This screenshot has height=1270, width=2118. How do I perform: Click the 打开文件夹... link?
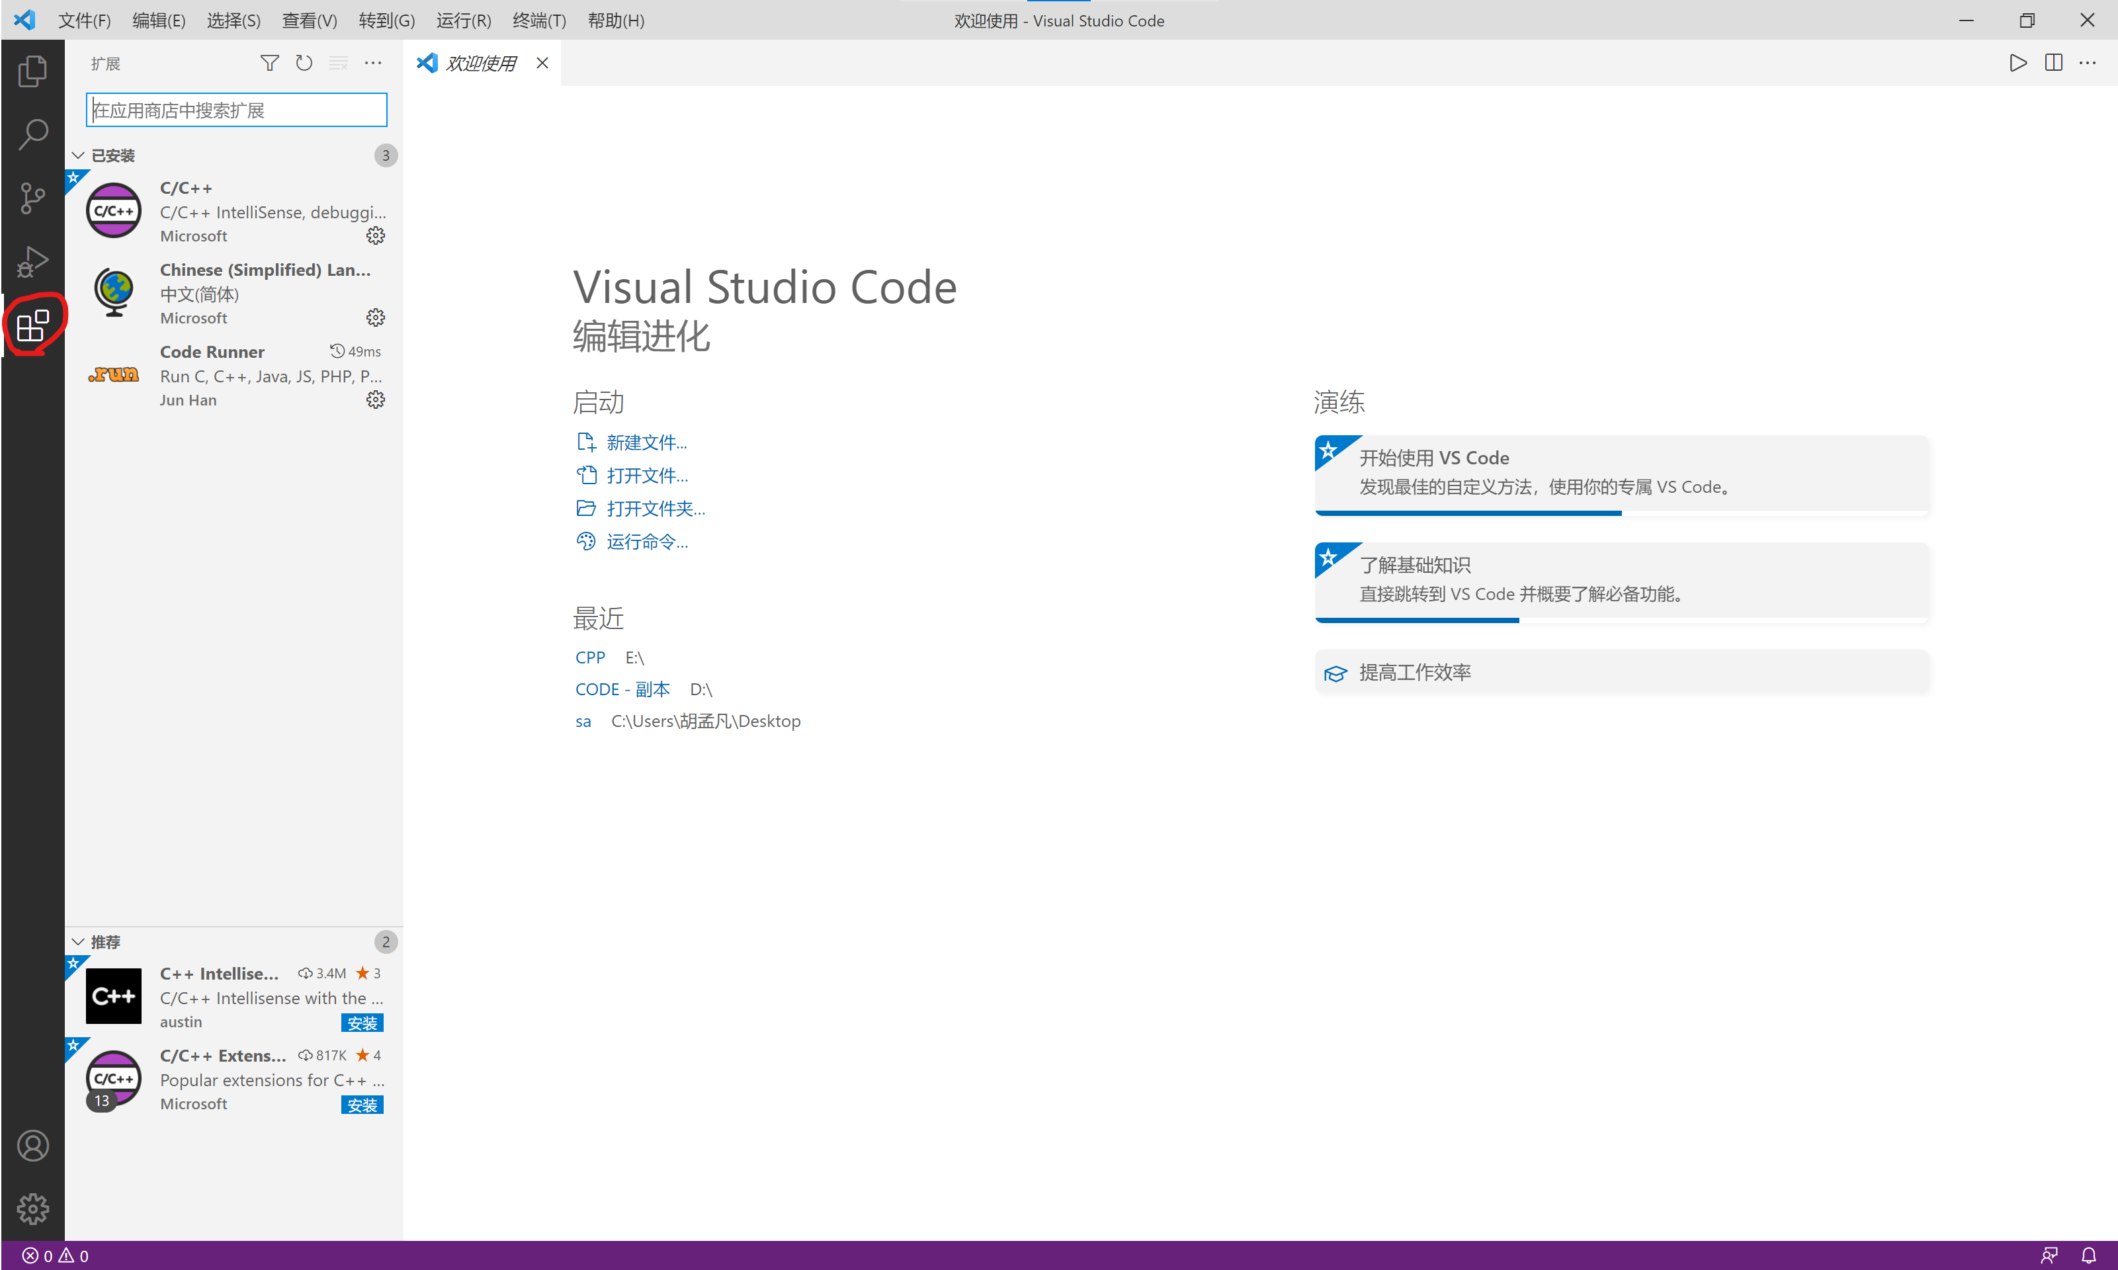click(656, 509)
